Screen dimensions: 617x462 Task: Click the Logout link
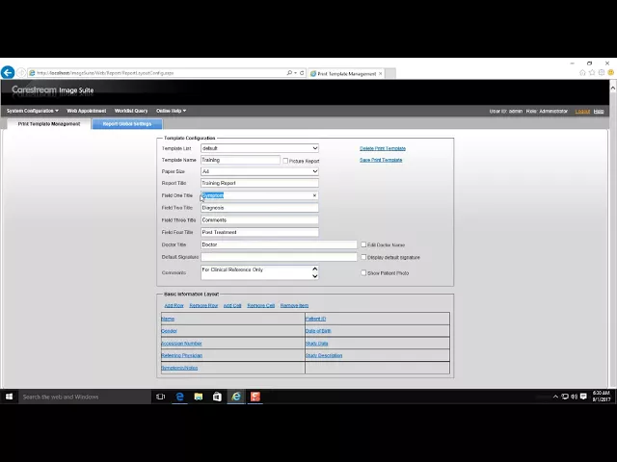pos(582,112)
